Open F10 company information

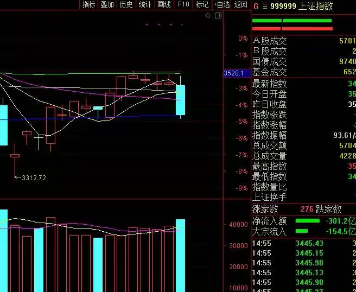point(183,4)
